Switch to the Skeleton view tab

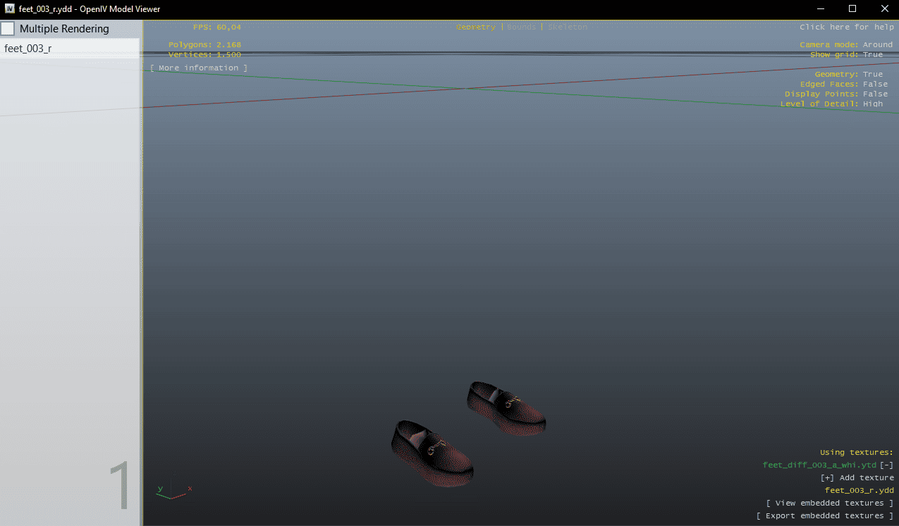(x=567, y=27)
